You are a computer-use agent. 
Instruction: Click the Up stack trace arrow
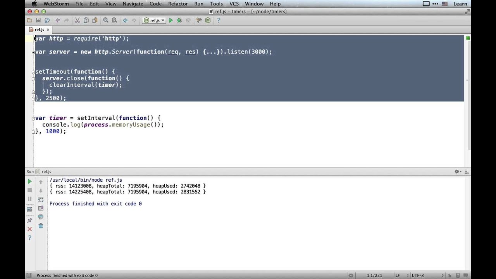(x=41, y=182)
